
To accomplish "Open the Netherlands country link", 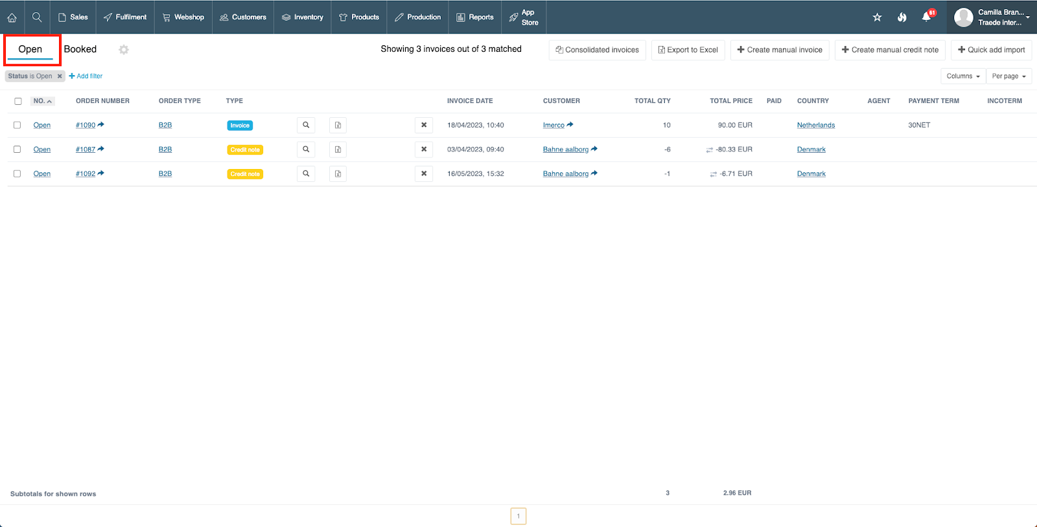I will pyautogui.click(x=816, y=126).
